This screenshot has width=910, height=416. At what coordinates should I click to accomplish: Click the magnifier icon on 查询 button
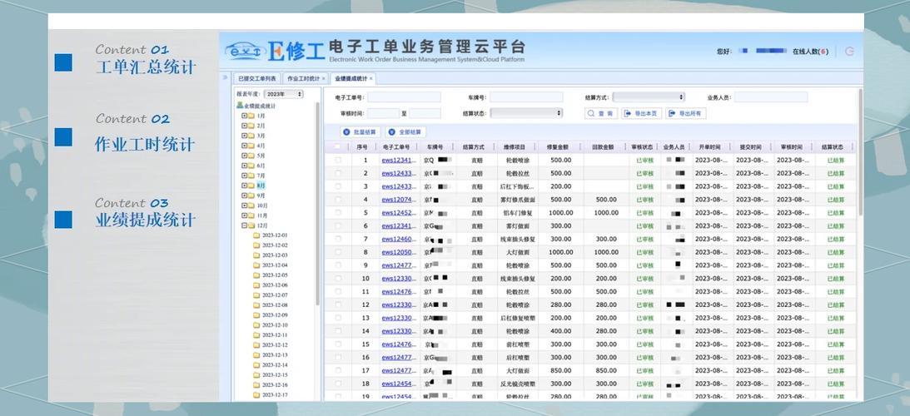[591, 114]
